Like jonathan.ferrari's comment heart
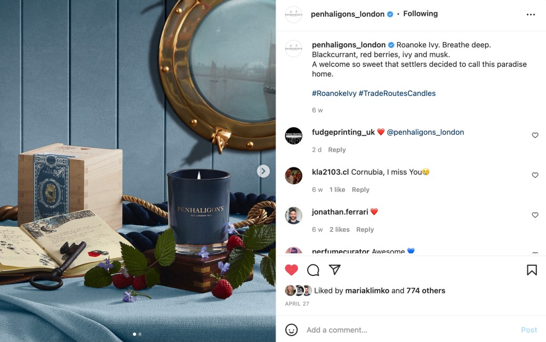 click(x=535, y=215)
